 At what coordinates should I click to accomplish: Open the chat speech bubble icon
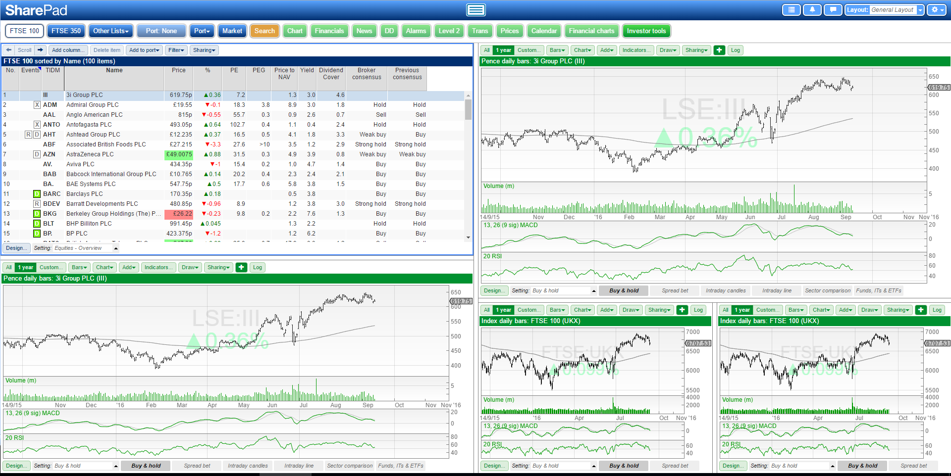coord(833,10)
